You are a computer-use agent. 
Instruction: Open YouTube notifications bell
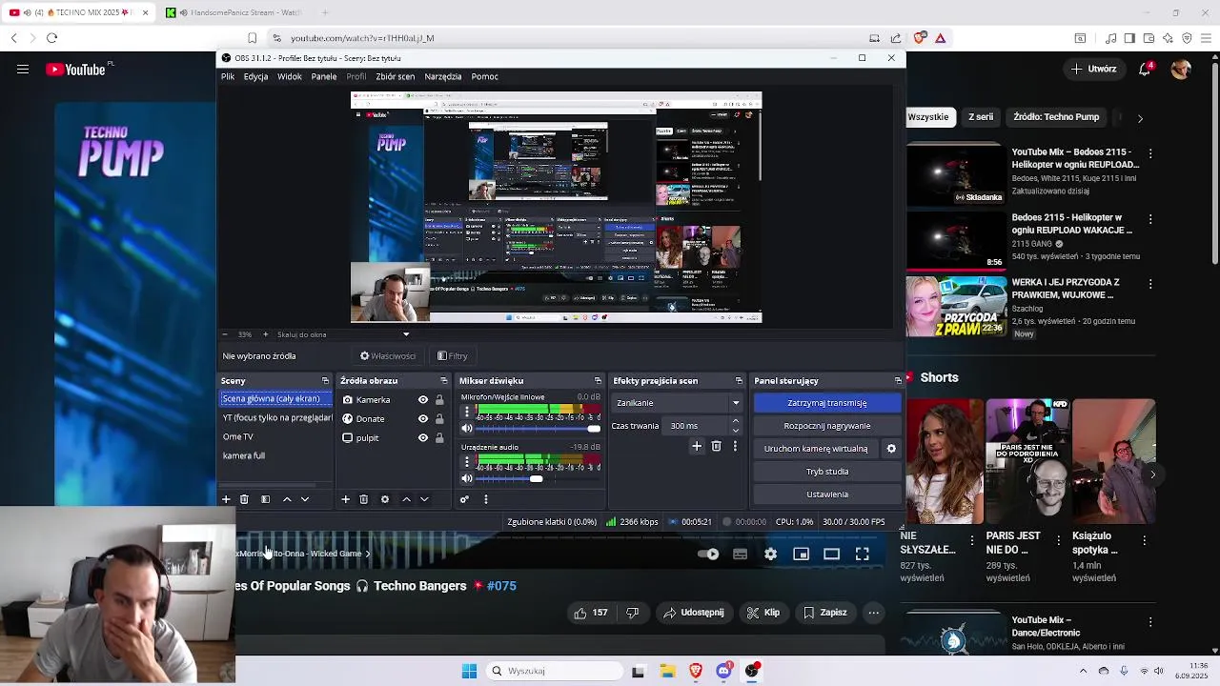(1146, 69)
